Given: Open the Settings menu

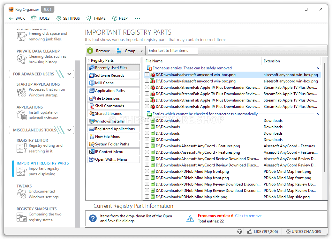Looking at the screenshot, I should [68, 18].
